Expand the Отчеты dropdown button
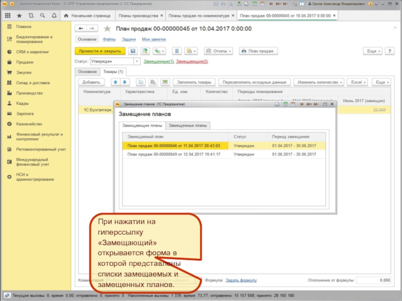 click(218, 51)
